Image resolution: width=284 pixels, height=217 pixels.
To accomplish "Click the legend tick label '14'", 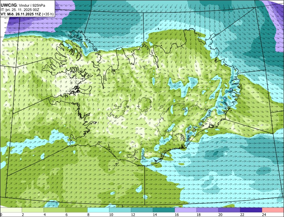I will [x=155, y=215].
